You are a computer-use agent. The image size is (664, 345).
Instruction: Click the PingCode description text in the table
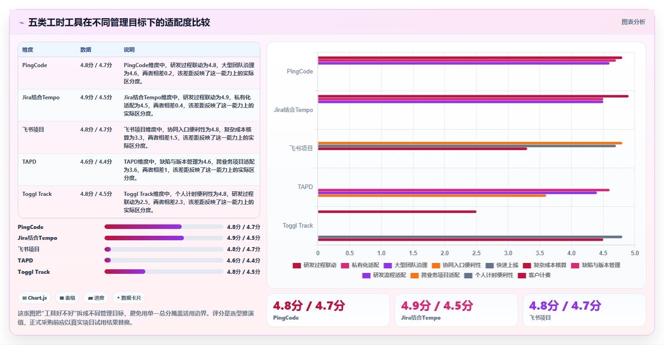pos(189,73)
